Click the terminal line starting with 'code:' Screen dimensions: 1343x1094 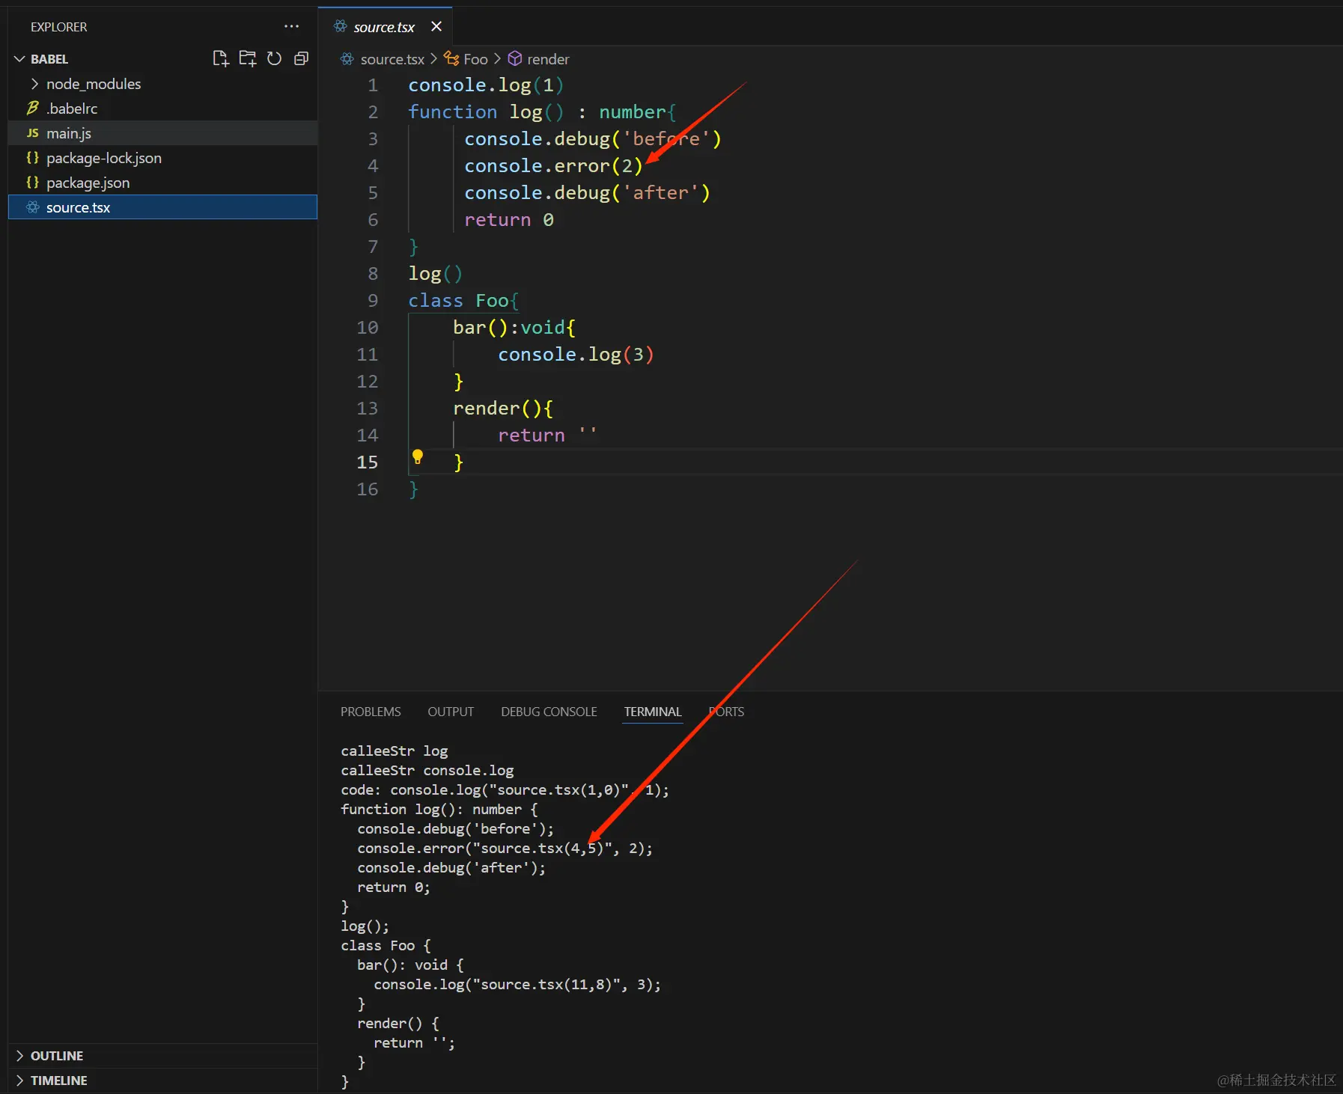coord(505,789)
